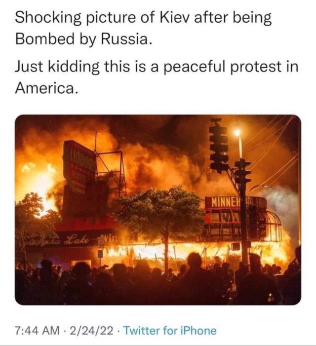The image size is (316, 346).
Task: Click the crowd silhouette at photo bottom
Action: [158, 281]
